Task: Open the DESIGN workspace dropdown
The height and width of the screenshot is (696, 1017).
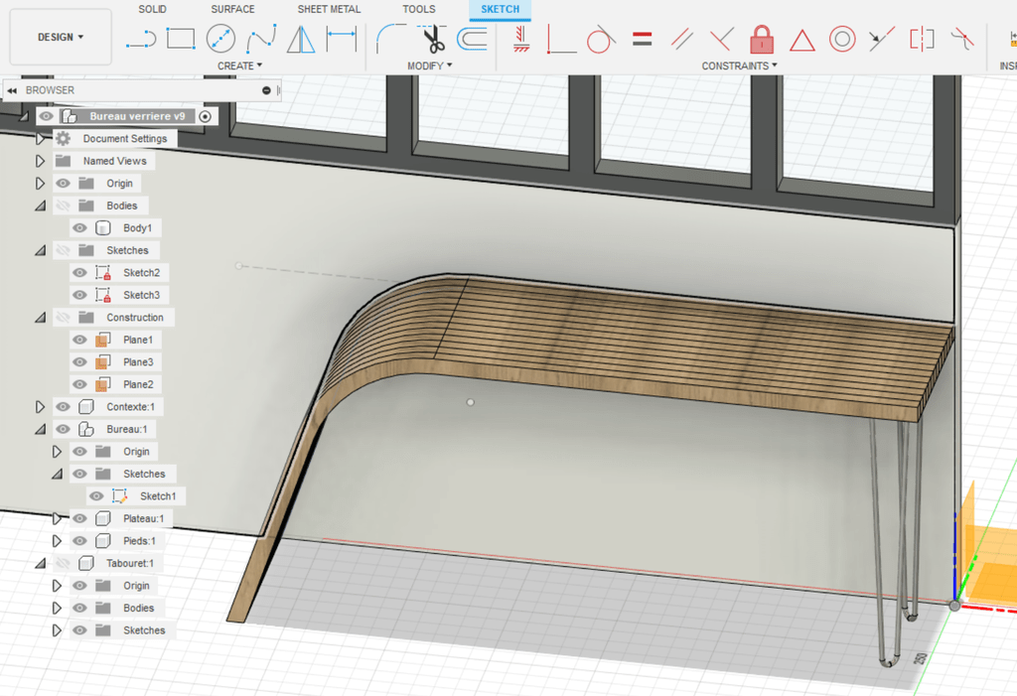Action: point(61,37)
